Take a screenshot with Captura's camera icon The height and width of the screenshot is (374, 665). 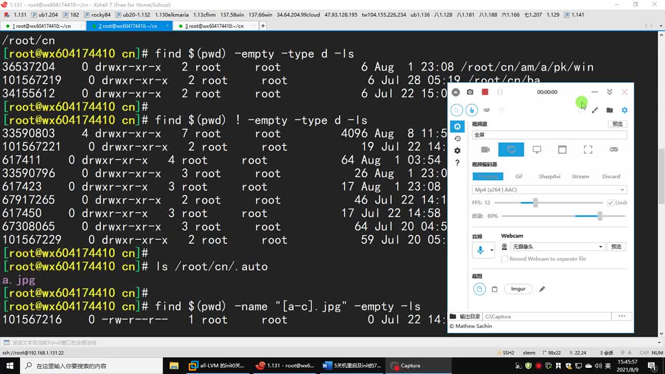click(x=470, y=92)
